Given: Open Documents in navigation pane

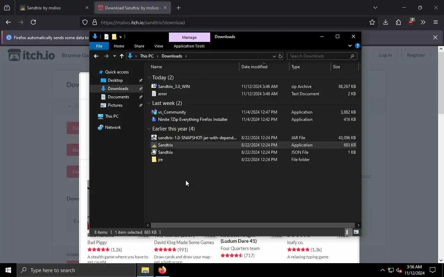Looking at the screenshot, I should click(x=118, y=97).
